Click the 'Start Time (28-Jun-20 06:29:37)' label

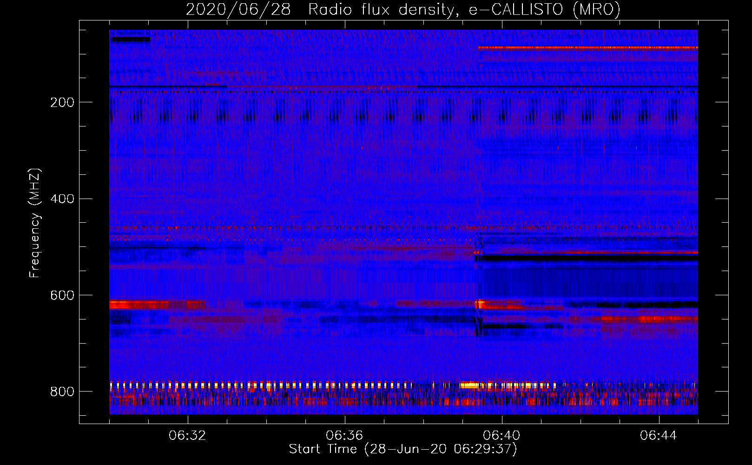click(403, 449)
